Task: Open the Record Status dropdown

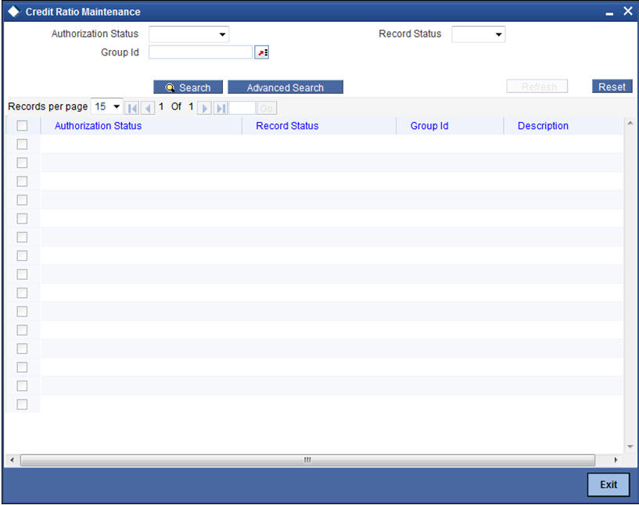Action: pos(479,34)
